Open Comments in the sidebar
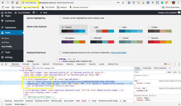 (10, 21)
